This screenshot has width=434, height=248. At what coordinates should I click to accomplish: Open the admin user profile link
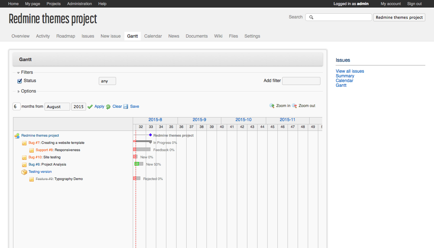click(363, 4)
